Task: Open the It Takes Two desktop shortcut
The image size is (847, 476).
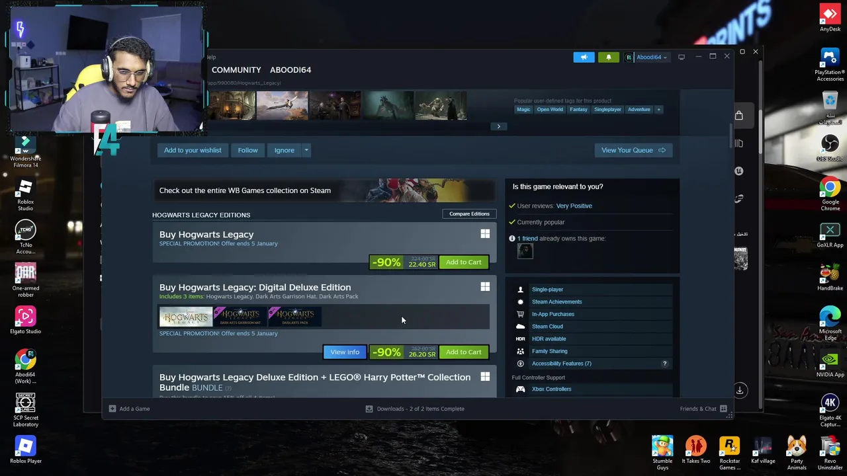Action: 696,450
